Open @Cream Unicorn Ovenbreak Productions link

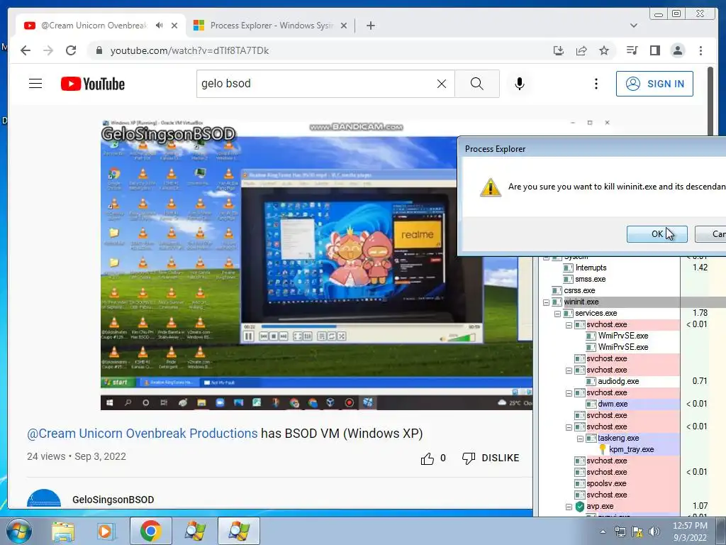(142, 434)
